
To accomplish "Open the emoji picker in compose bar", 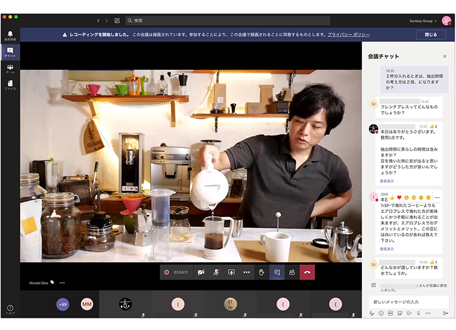I will pos(381,313).
